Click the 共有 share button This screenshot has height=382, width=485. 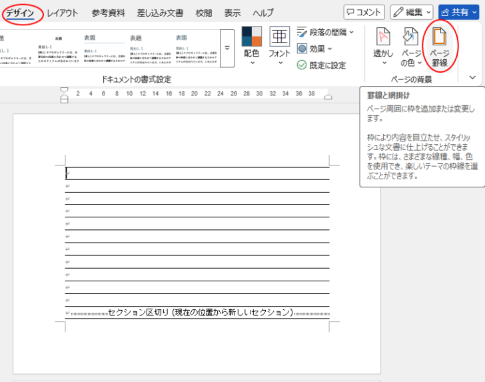point(459,13)
